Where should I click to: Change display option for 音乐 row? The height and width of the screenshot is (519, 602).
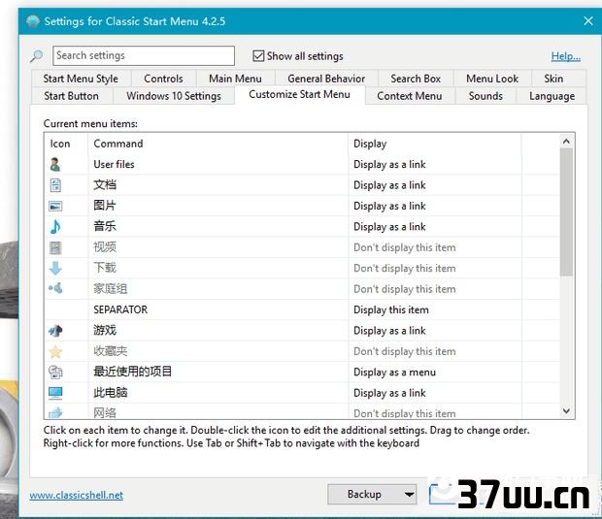pos(389,227)
